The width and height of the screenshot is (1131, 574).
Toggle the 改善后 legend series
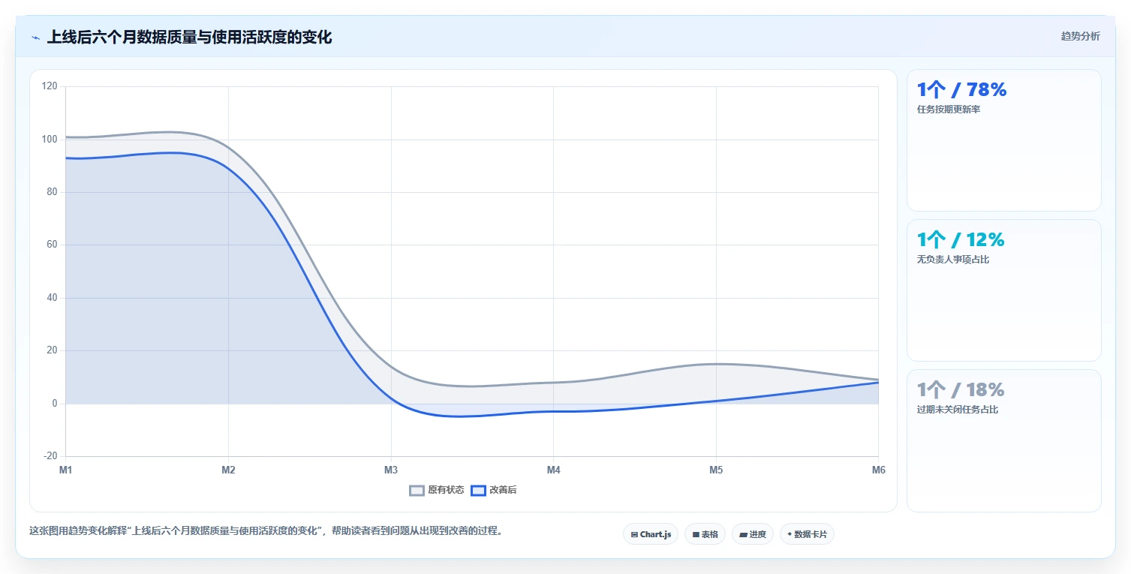494,490
